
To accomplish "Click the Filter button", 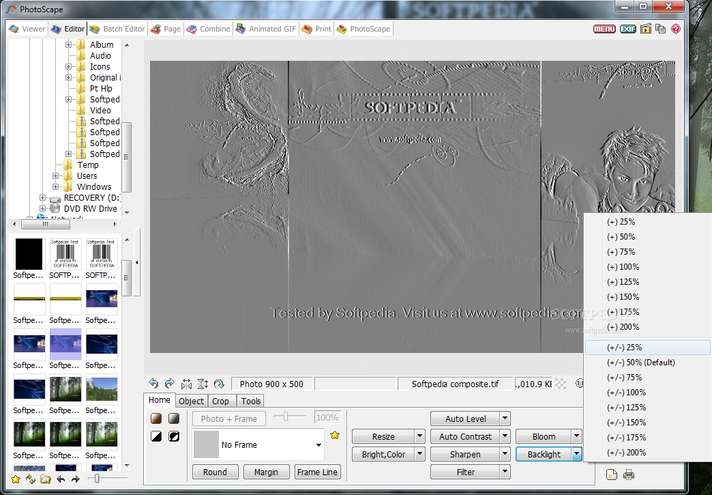I will (x=465, y=472).
